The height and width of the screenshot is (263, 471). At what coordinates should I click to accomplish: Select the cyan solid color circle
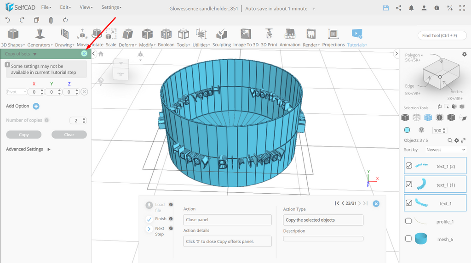[x=407, y=130]
